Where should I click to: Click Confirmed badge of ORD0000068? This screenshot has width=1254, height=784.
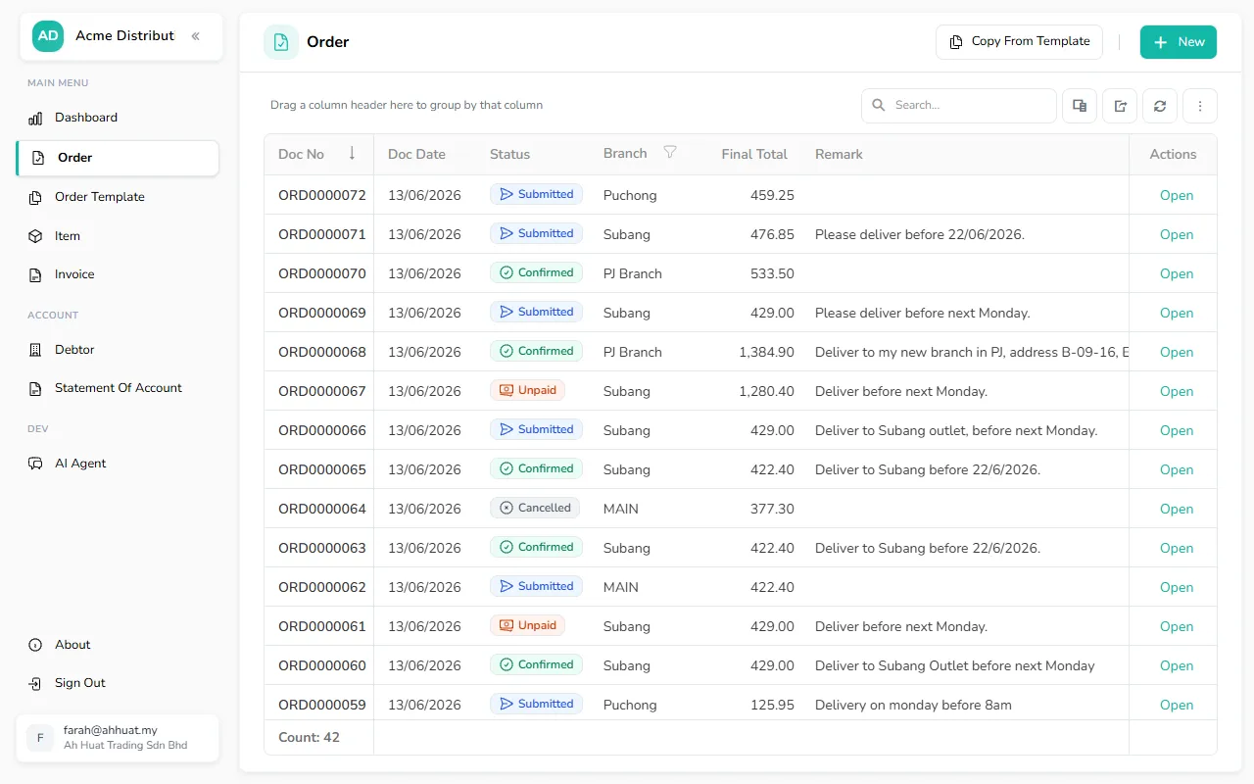(536, 351)
